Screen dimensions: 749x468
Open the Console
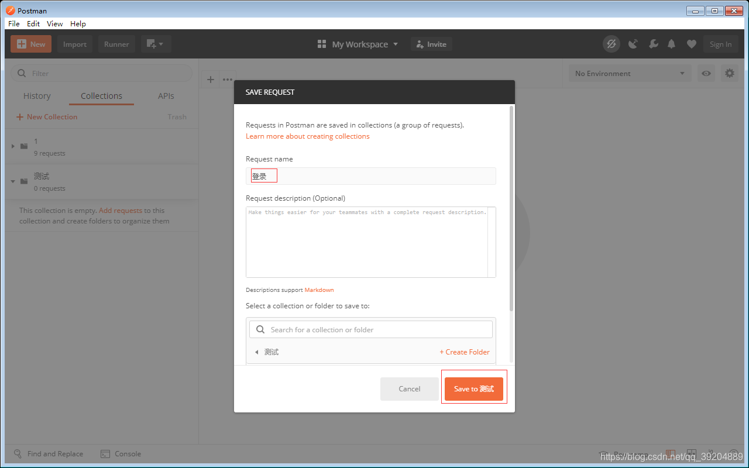(121, 454)
